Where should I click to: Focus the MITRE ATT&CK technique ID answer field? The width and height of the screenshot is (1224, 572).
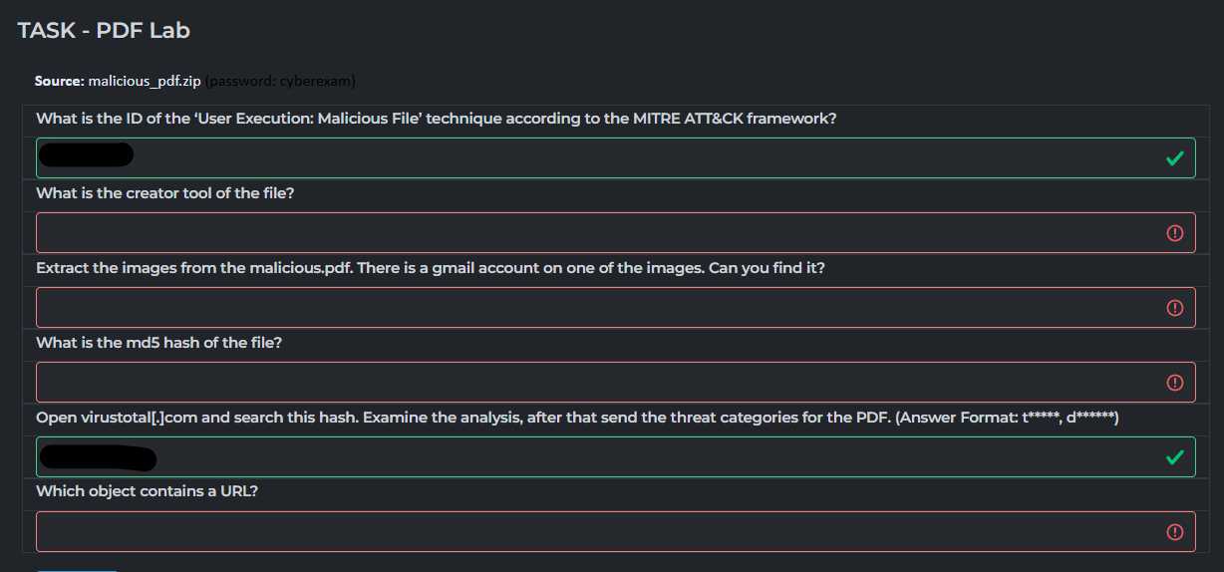click(598, 158)
